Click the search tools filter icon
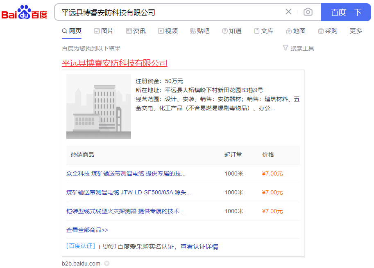The image size is (374, 268). coord(286,48)
